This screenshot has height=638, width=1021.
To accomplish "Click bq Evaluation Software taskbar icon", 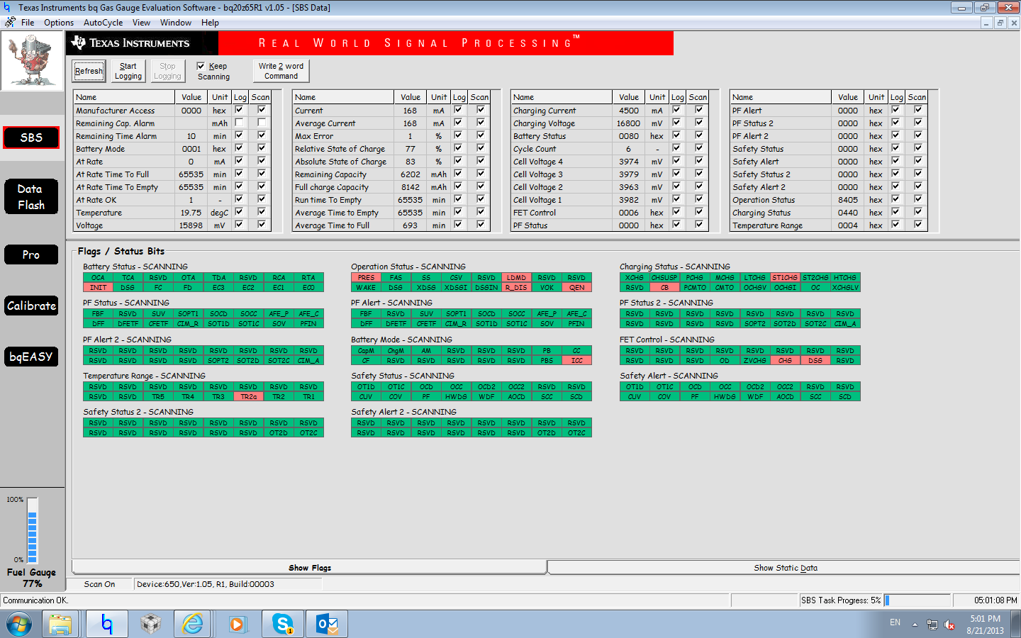I will pos(106,625).
